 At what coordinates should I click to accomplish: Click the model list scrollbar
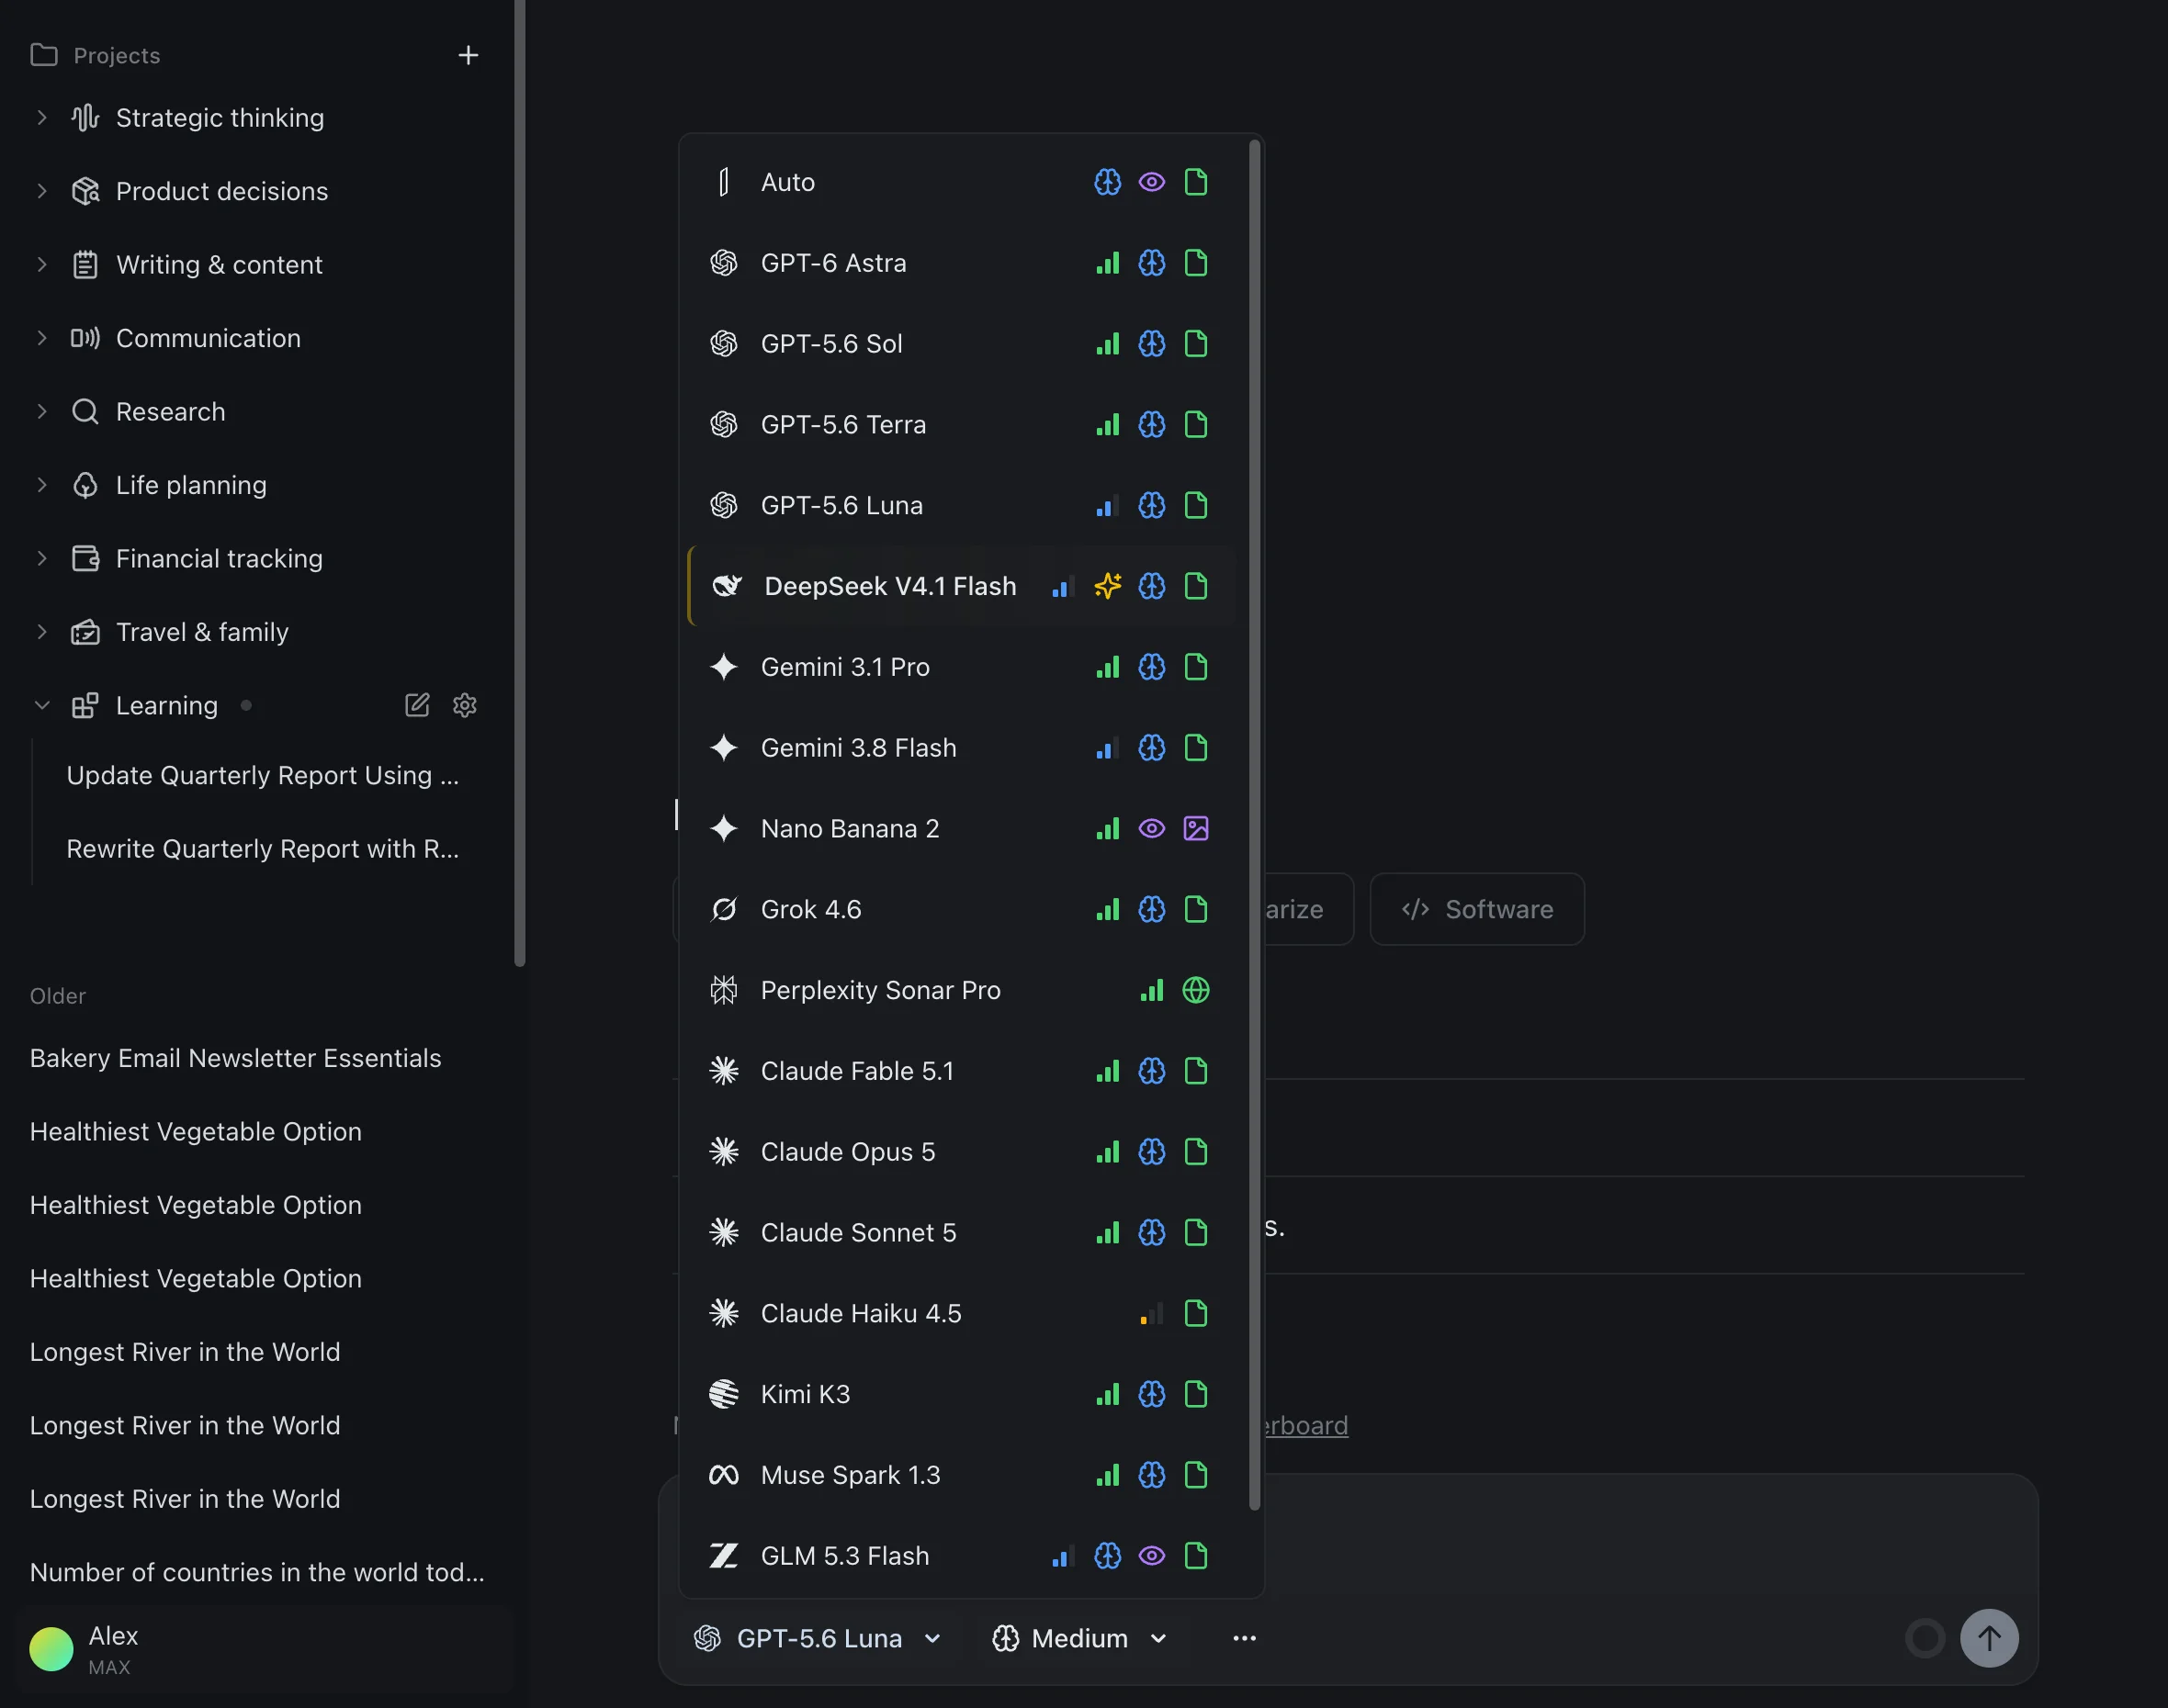click(x=1255, y=826)
